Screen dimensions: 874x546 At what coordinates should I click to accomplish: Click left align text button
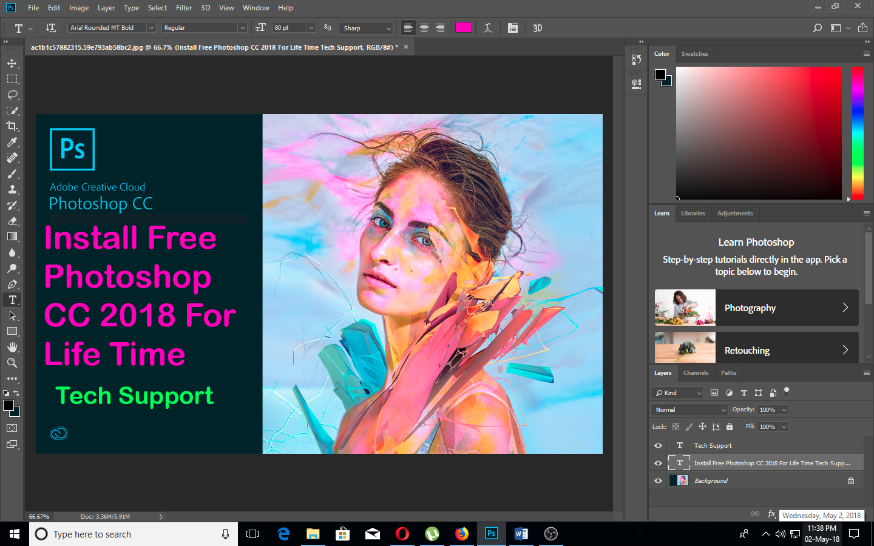[x=408, y=28]
